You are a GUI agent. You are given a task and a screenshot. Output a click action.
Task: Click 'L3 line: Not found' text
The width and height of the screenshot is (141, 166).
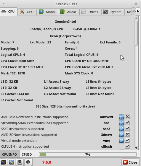[x=100, y=94]
